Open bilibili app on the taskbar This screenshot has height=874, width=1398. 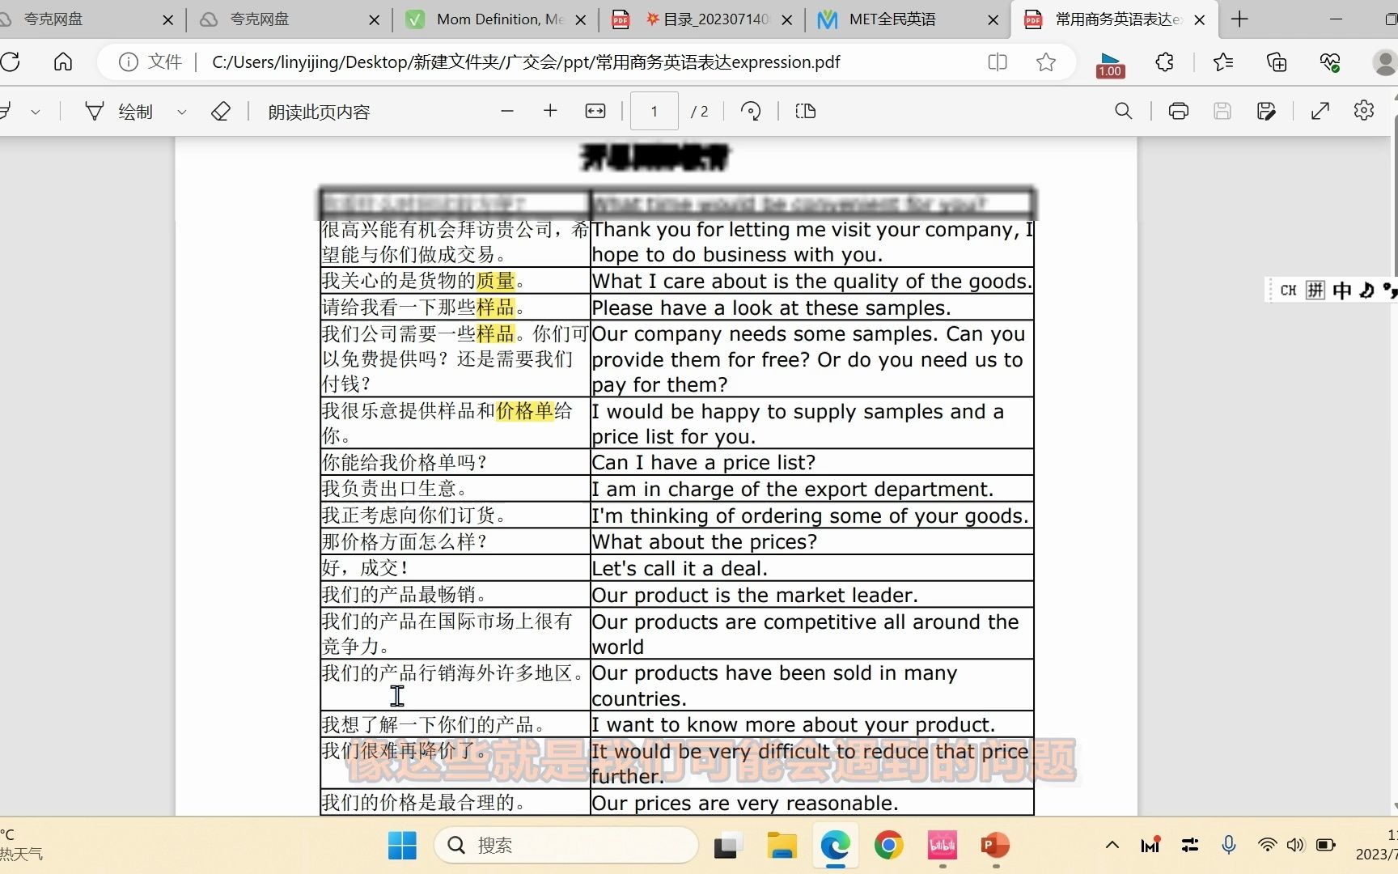coord(943,846)
